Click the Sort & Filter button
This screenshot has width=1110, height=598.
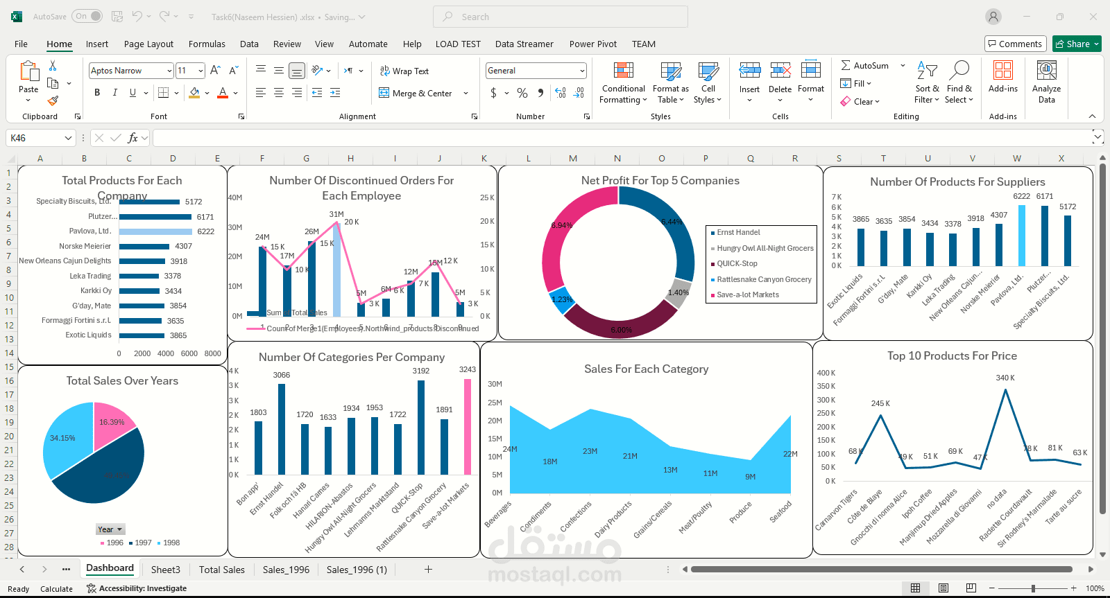pos(927,82)
